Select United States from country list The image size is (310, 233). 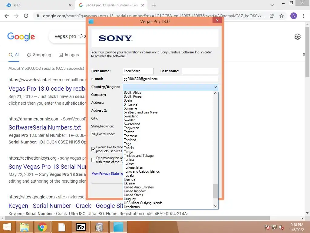133,195
